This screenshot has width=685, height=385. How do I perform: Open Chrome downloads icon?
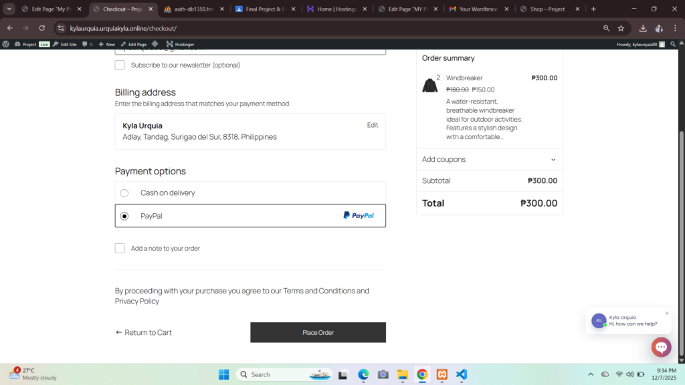[643, 29]
